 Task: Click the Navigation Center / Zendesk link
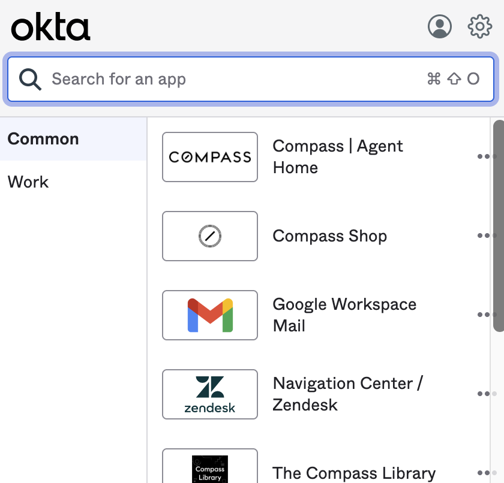pyautogui.click(x=348, y=394)
